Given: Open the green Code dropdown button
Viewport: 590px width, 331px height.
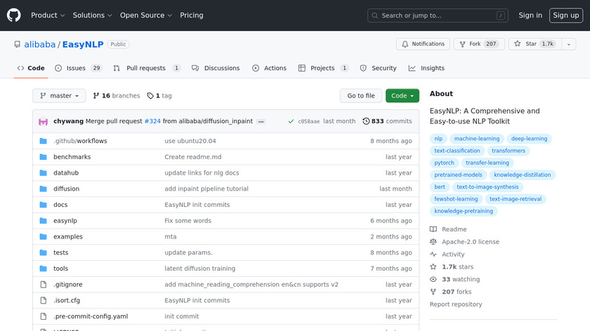Looking at the screenshot, I should 402,96.
